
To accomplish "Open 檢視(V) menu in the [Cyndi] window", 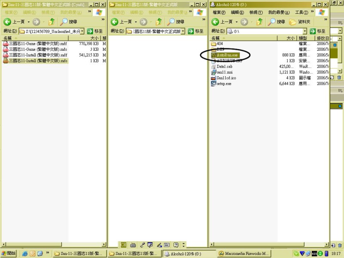I will (x=48, y=12).
